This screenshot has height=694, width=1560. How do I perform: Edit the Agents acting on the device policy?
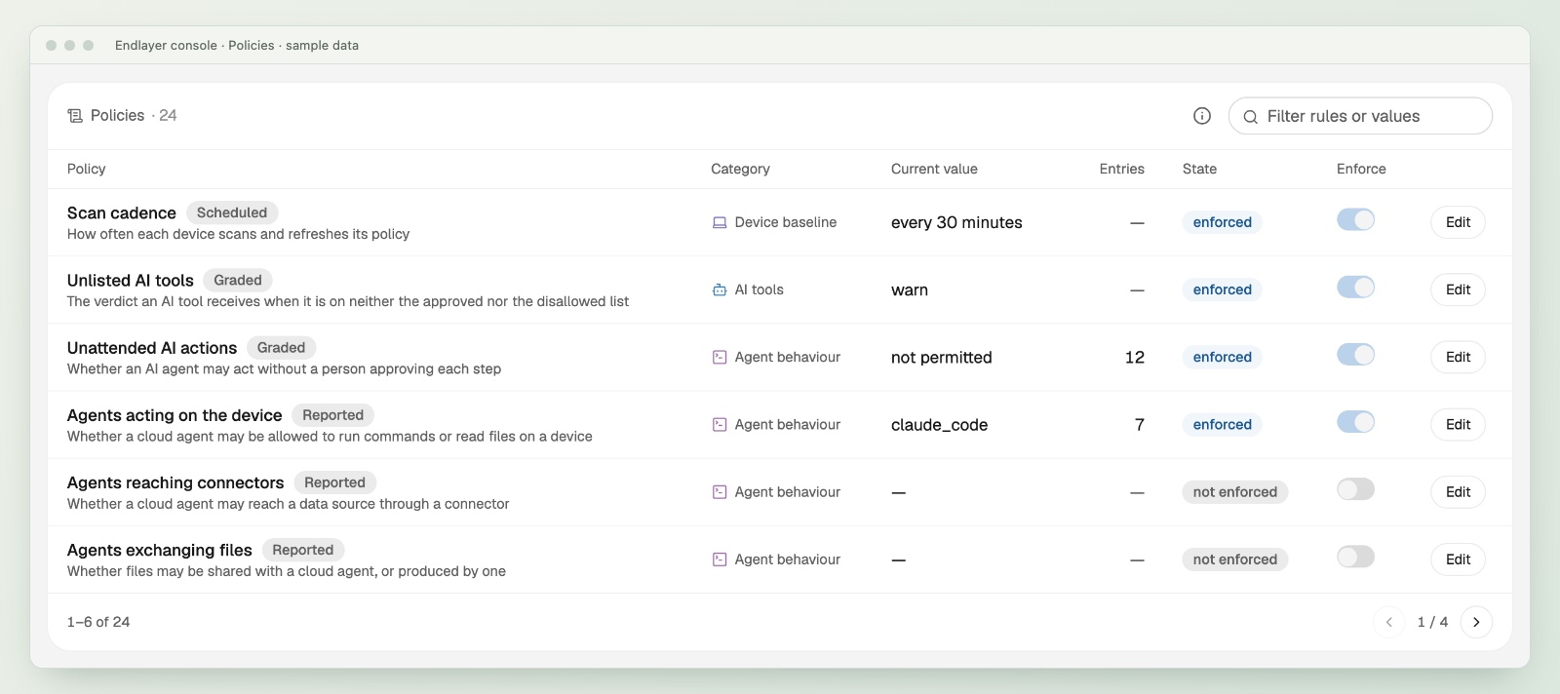coord(1458,424)
